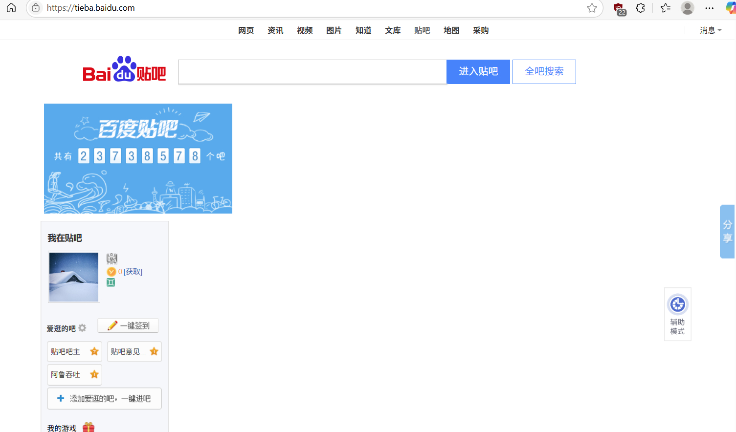Viewport: 736px width, 432px height.
Task: Open the browser three-dot settings menu
Action: point(709,8)
